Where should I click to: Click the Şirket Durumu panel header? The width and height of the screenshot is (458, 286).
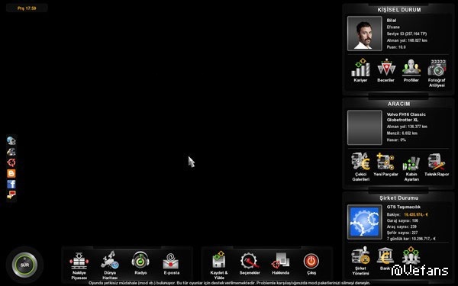[399, 198]
